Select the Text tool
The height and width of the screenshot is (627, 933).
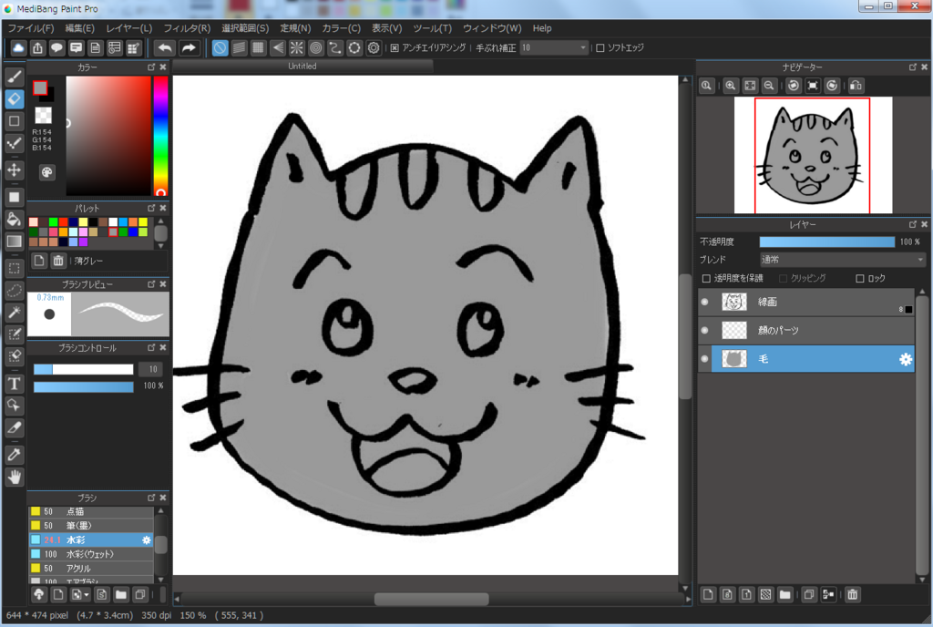click(x=15, y=384)
